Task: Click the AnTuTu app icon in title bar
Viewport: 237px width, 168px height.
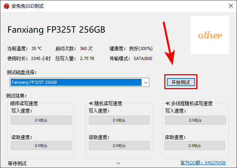Action: click(5, 5)
